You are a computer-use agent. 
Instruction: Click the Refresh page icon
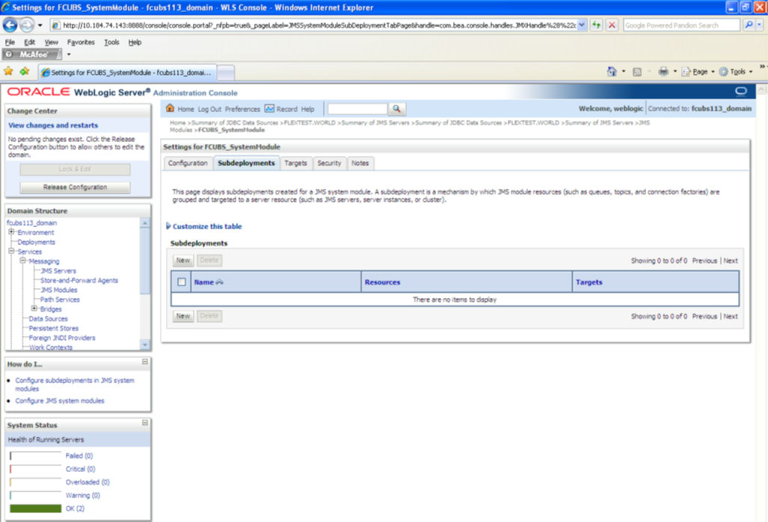[x=596, y=25]
